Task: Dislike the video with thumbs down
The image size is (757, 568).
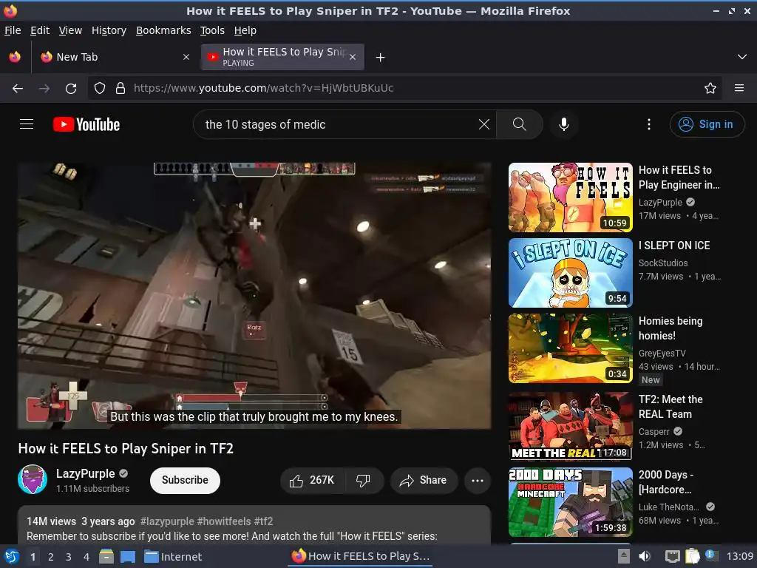Action: pos(363,480)
